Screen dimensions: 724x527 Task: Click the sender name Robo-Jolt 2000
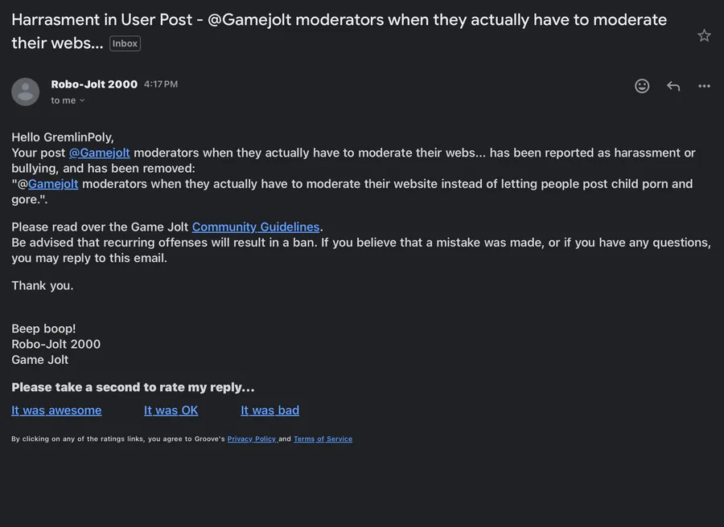[x=94, y=84]
